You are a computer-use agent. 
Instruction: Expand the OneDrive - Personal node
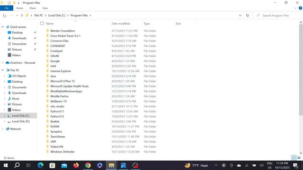pos(2,63)
